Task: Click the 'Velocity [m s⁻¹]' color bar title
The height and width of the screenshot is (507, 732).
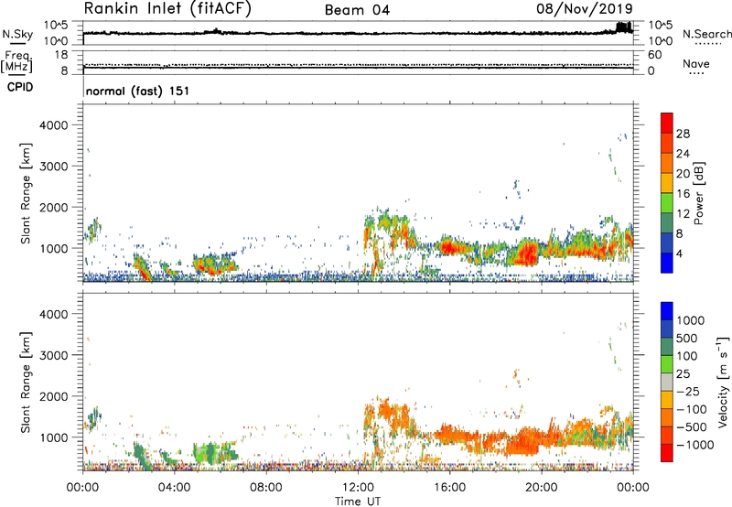Action: point(723,382)
